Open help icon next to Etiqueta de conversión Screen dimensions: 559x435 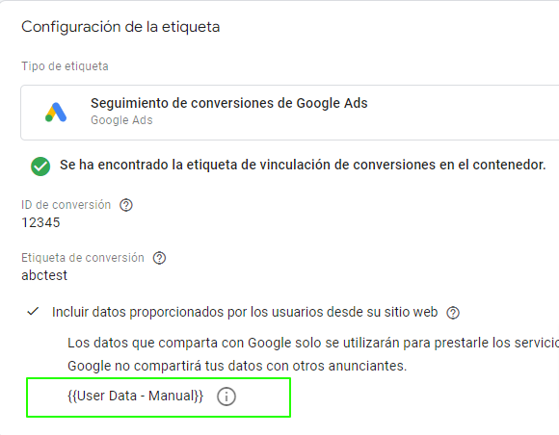point(159,258)
